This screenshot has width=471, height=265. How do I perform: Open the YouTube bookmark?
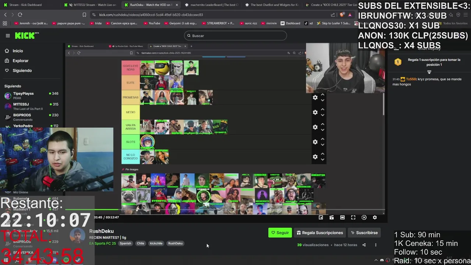pyautogui.click(x=151, y=23)
